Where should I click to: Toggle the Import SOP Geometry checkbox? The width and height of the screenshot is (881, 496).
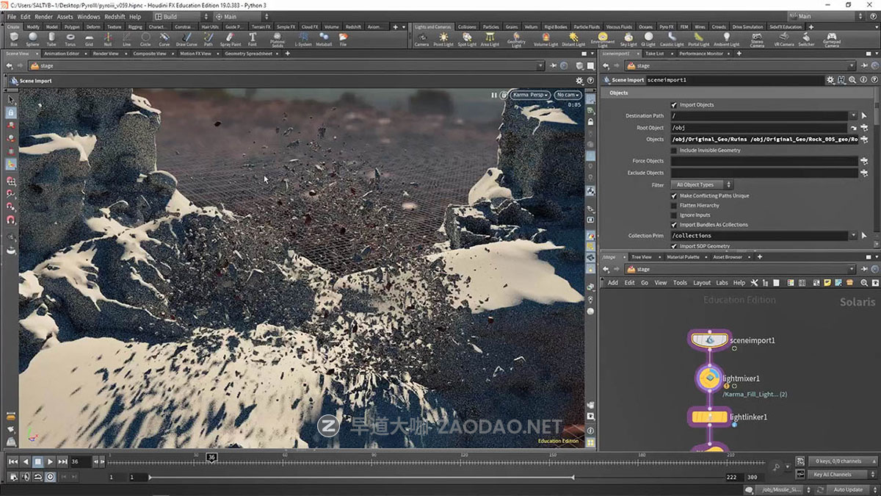(x=674, y=246)
